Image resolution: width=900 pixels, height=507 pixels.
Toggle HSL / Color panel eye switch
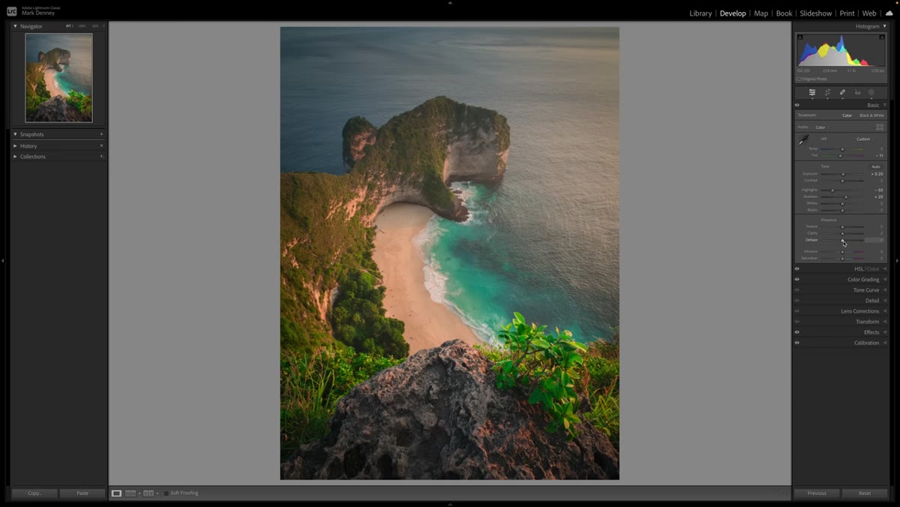pyautogui.click(x=797, y=268)
